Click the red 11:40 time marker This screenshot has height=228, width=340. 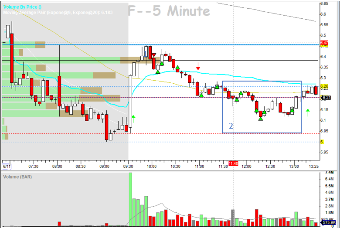pyautogui.click(x=233, y=163)
